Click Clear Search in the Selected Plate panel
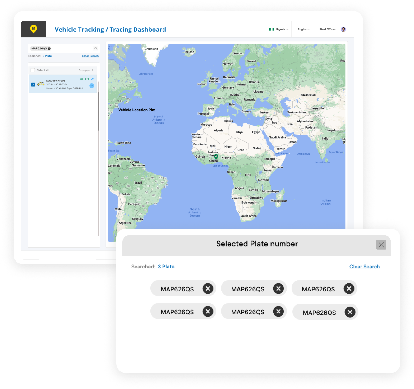Screen dimensions: 414x389 (x=364, y=267)
